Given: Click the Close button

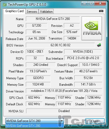Looking at the screenshot, I should 95,121.
